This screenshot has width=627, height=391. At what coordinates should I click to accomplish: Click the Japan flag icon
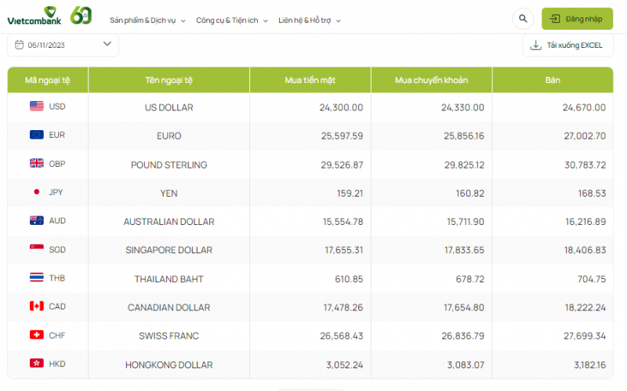point(36,192)
